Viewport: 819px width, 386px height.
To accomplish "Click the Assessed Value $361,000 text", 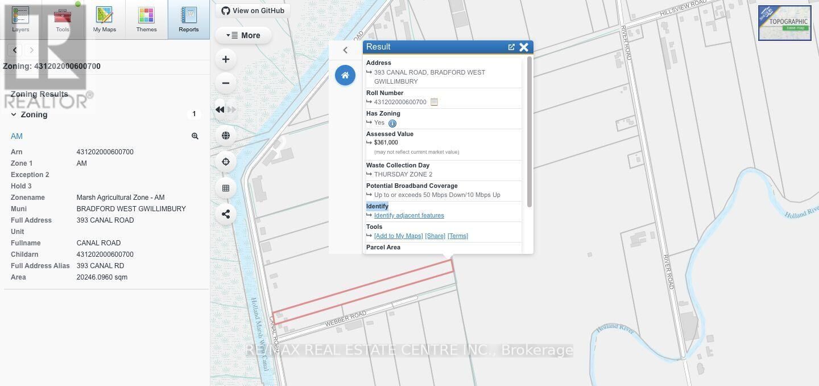I will [x=386, y=142].
